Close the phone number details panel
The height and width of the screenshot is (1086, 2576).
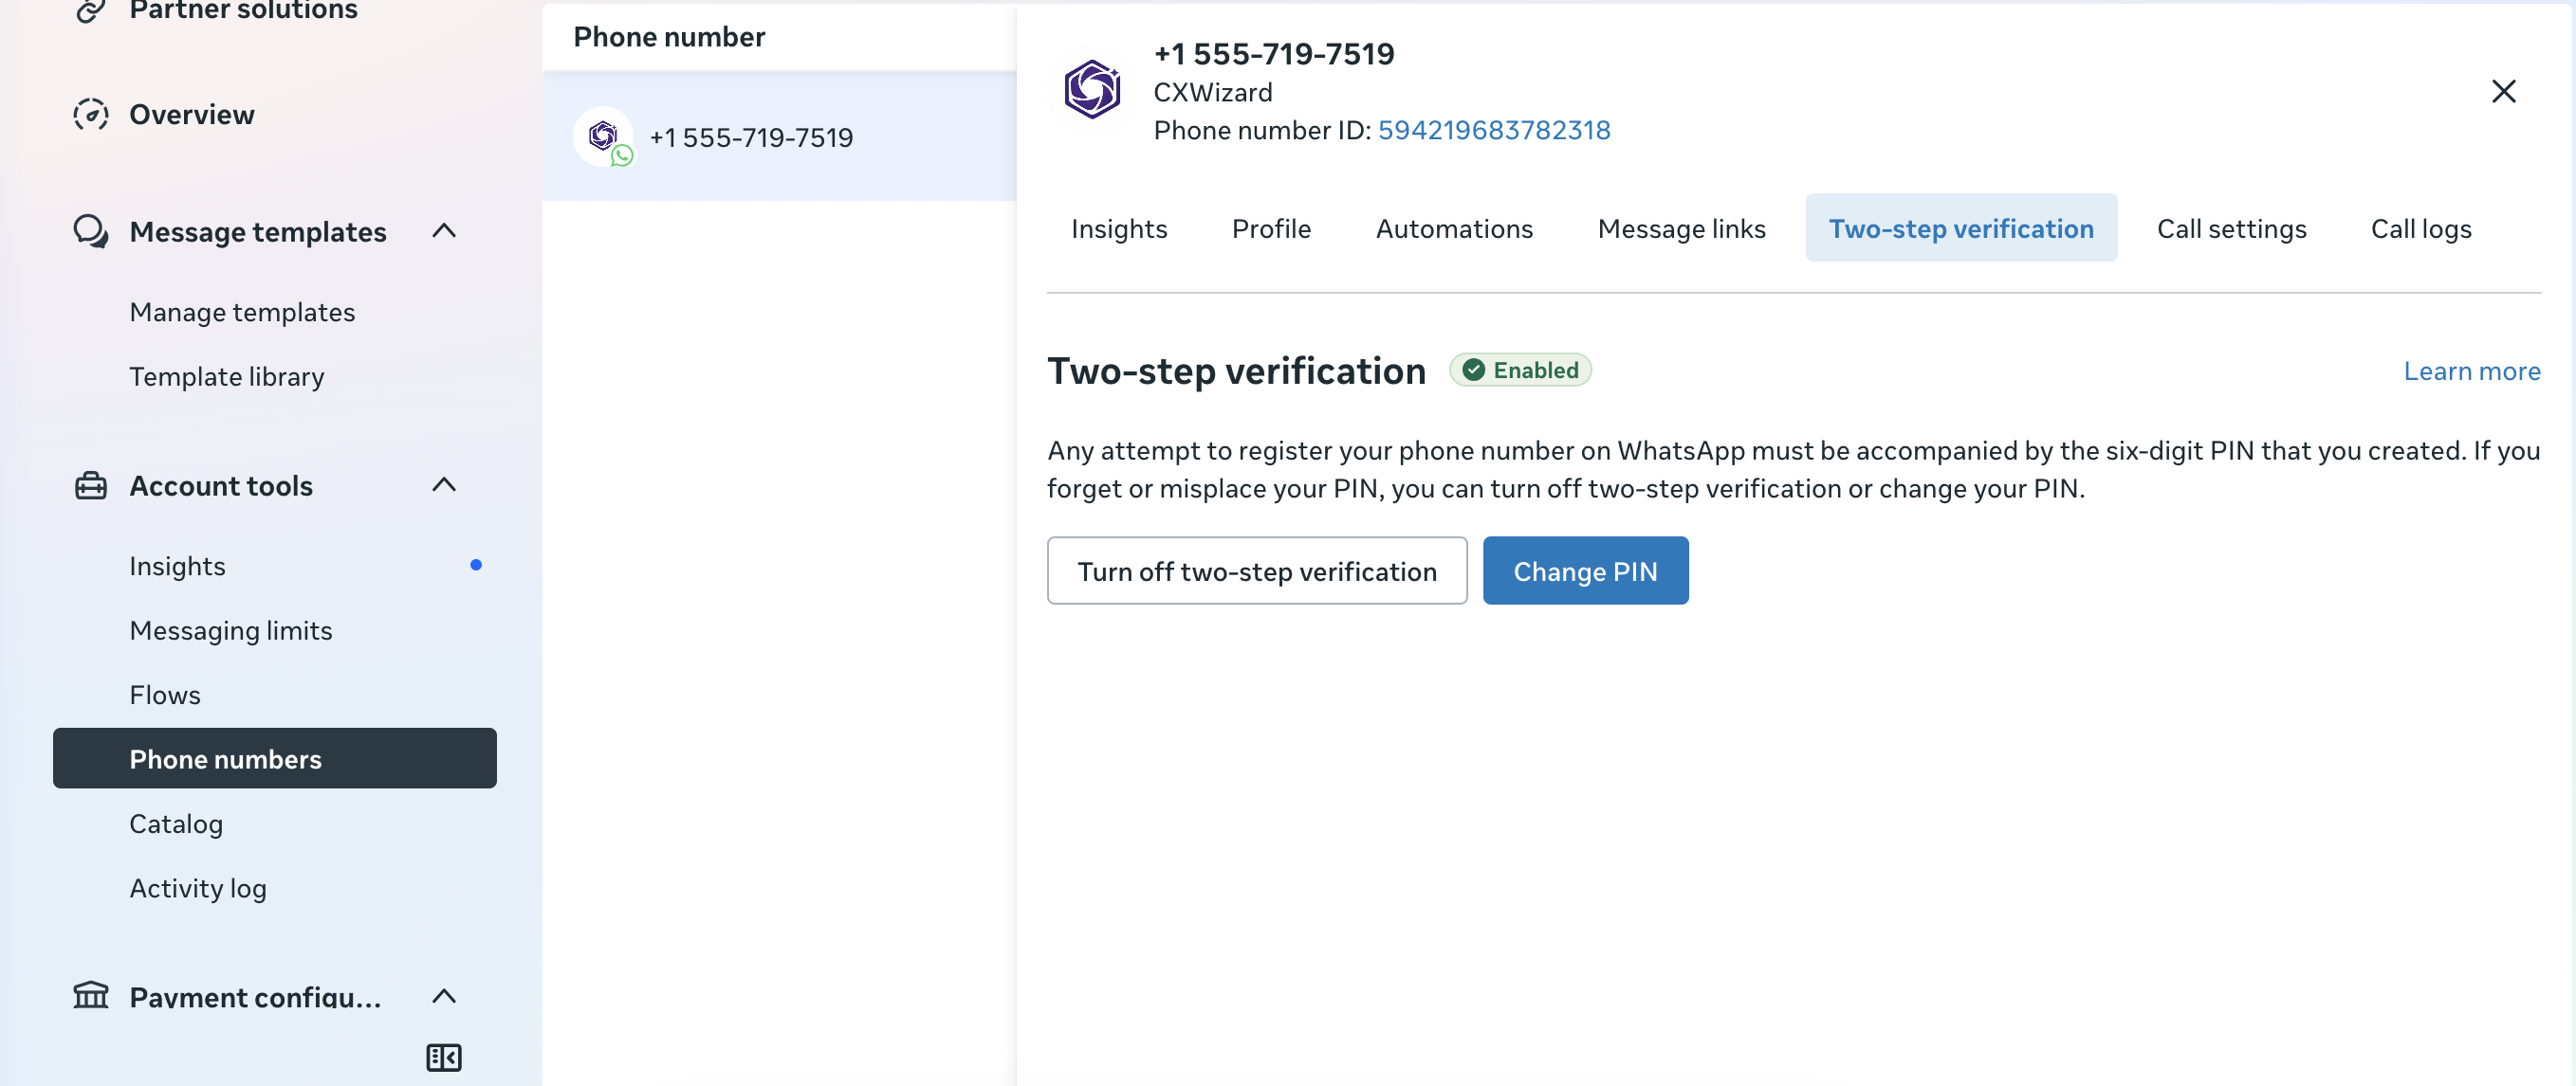click(x=2503, y=92)
